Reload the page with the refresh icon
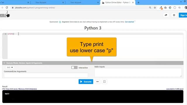 7,8
